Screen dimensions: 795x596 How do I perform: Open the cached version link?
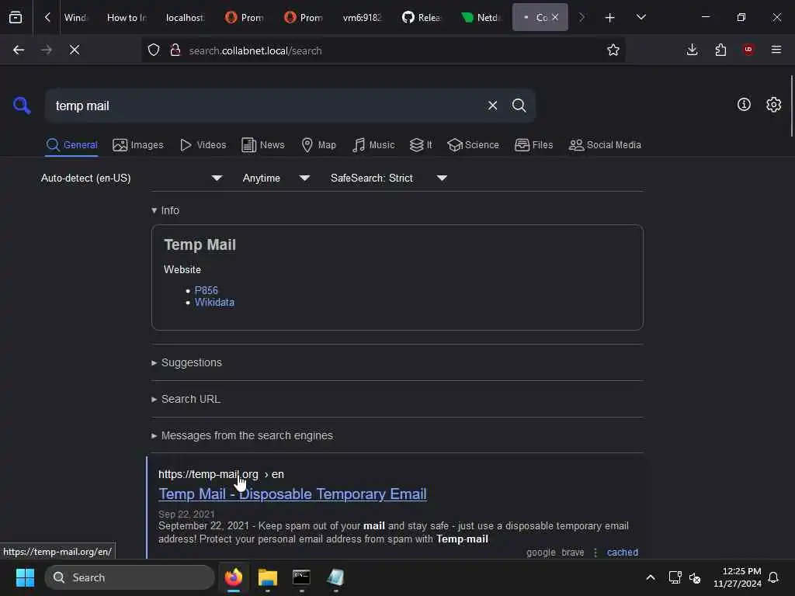pos(622,552)
